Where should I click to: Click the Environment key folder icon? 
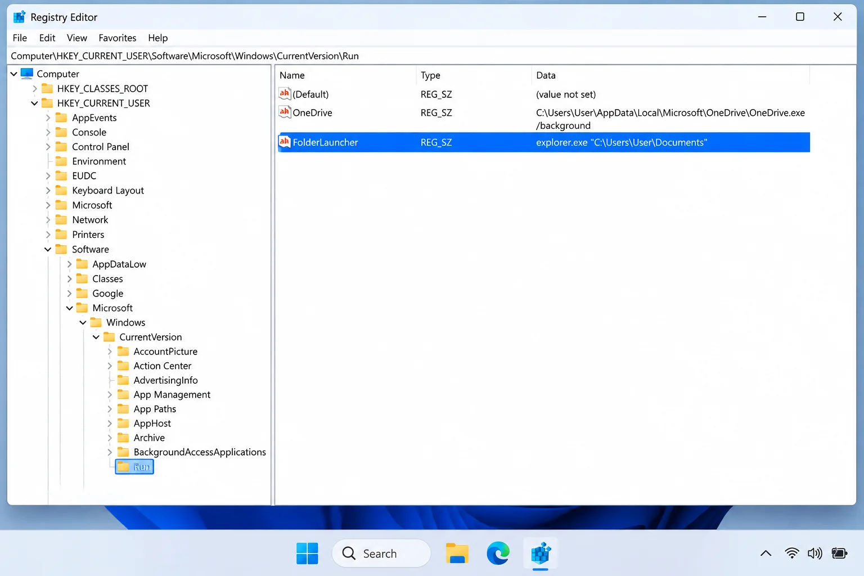(61, 161)
